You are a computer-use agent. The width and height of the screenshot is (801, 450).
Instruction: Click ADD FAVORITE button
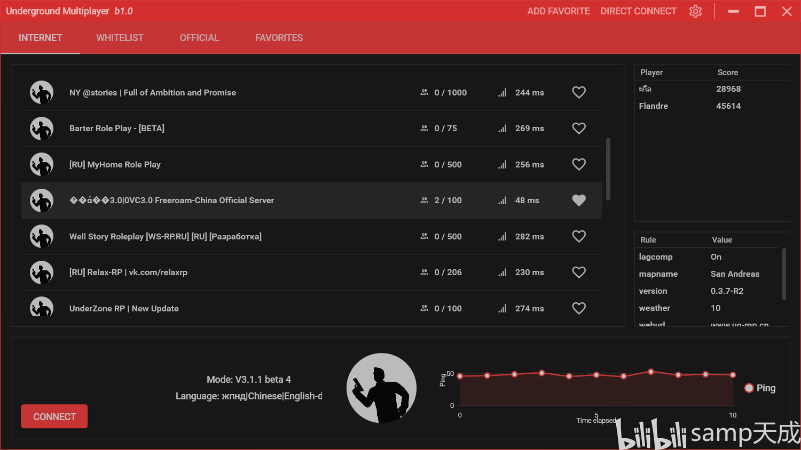coord(559,11)
